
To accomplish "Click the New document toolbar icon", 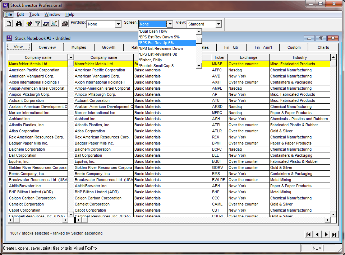I will (9, 24).
